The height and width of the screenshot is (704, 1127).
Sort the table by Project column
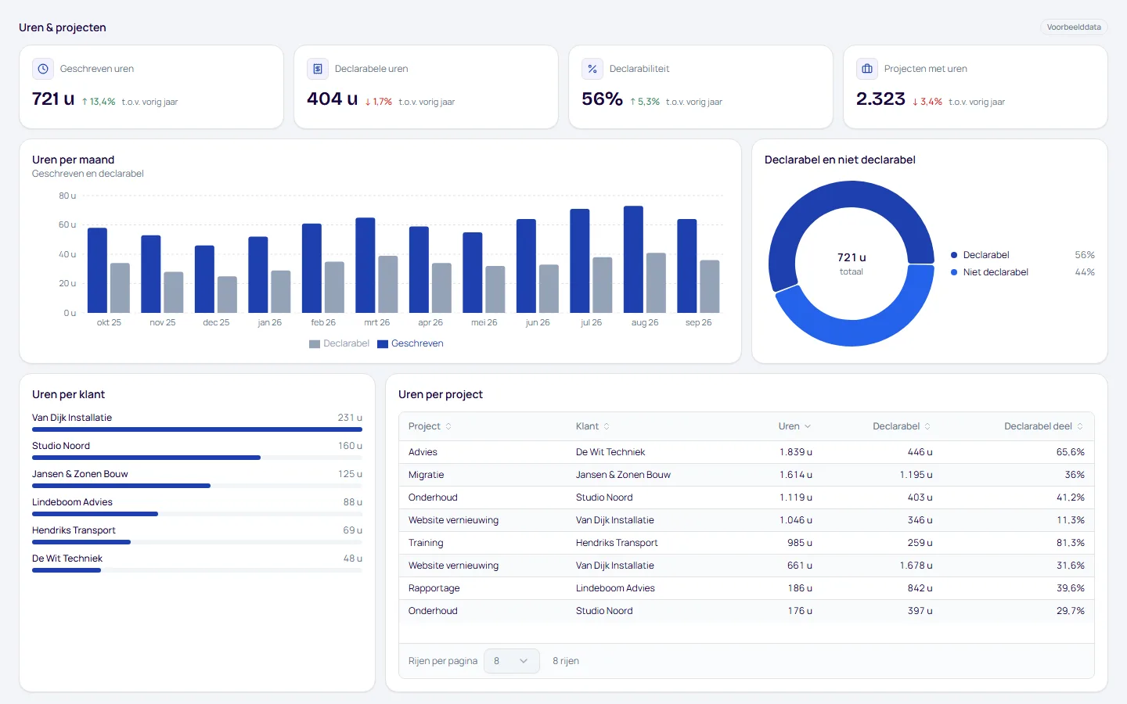430,426
